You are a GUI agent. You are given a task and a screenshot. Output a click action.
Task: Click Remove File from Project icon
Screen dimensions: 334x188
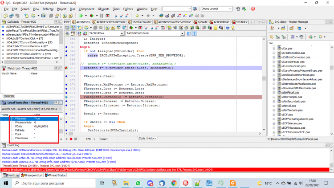(70, 16)
